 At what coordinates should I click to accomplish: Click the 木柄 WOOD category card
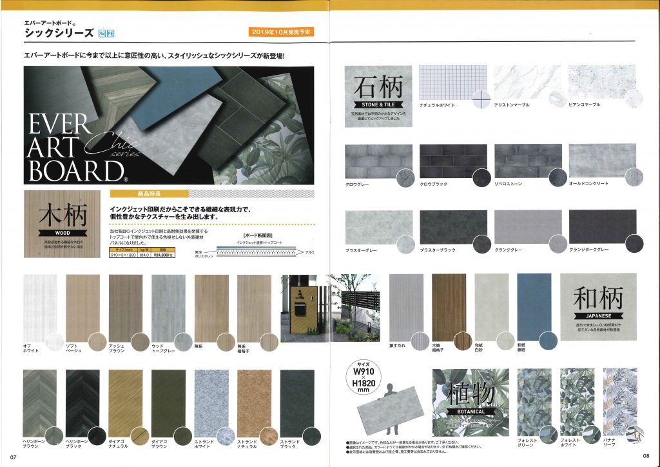click(x=63, y=224)
